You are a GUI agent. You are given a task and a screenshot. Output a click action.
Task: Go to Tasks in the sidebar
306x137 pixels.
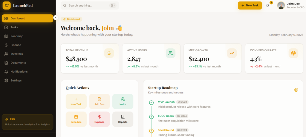(x=27, y=27)
